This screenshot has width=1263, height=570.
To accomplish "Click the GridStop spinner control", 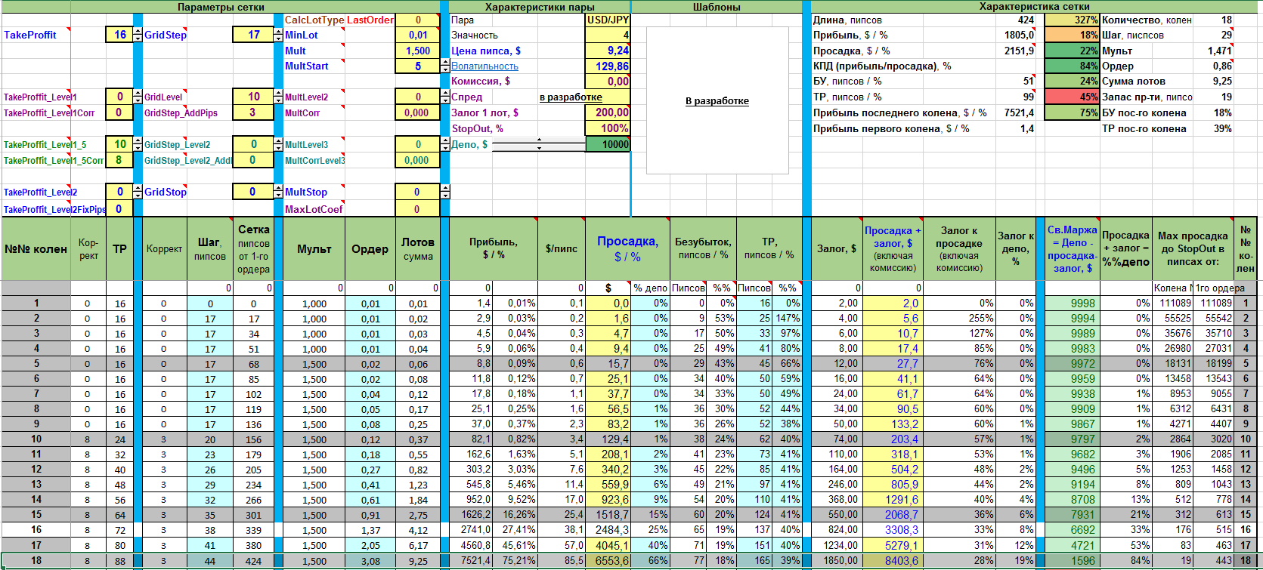I will [278, 192].
